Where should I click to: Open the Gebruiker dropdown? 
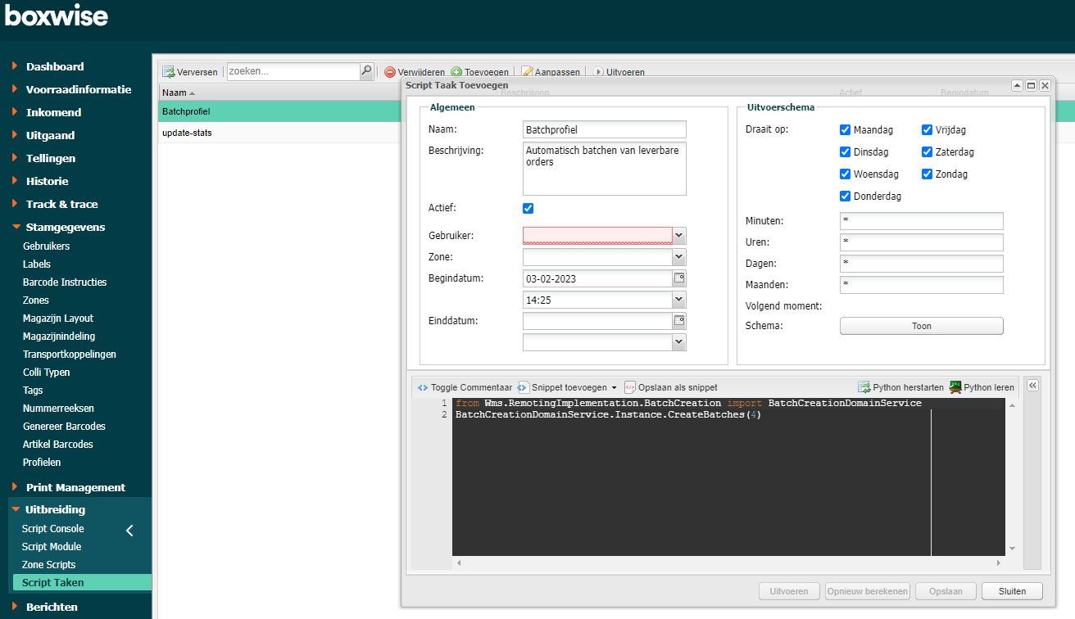(x=679, y=236)
